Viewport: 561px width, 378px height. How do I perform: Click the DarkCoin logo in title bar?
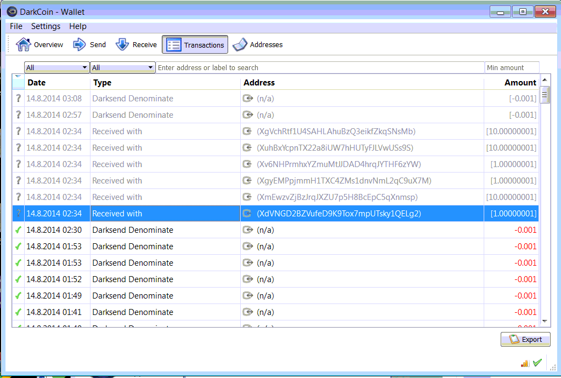12,12
